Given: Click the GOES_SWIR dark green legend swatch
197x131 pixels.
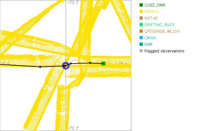Looking at the screenshot, I should [141, 5].
